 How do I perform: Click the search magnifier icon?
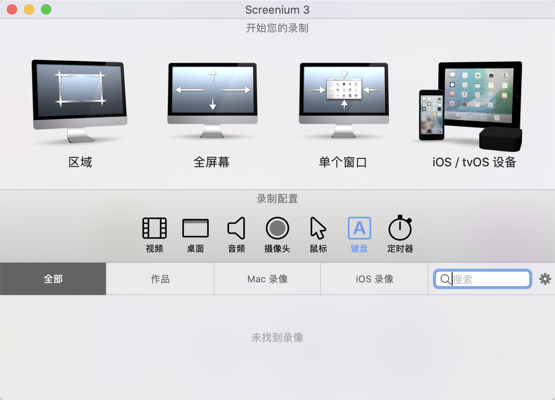[x=445, y=279]
